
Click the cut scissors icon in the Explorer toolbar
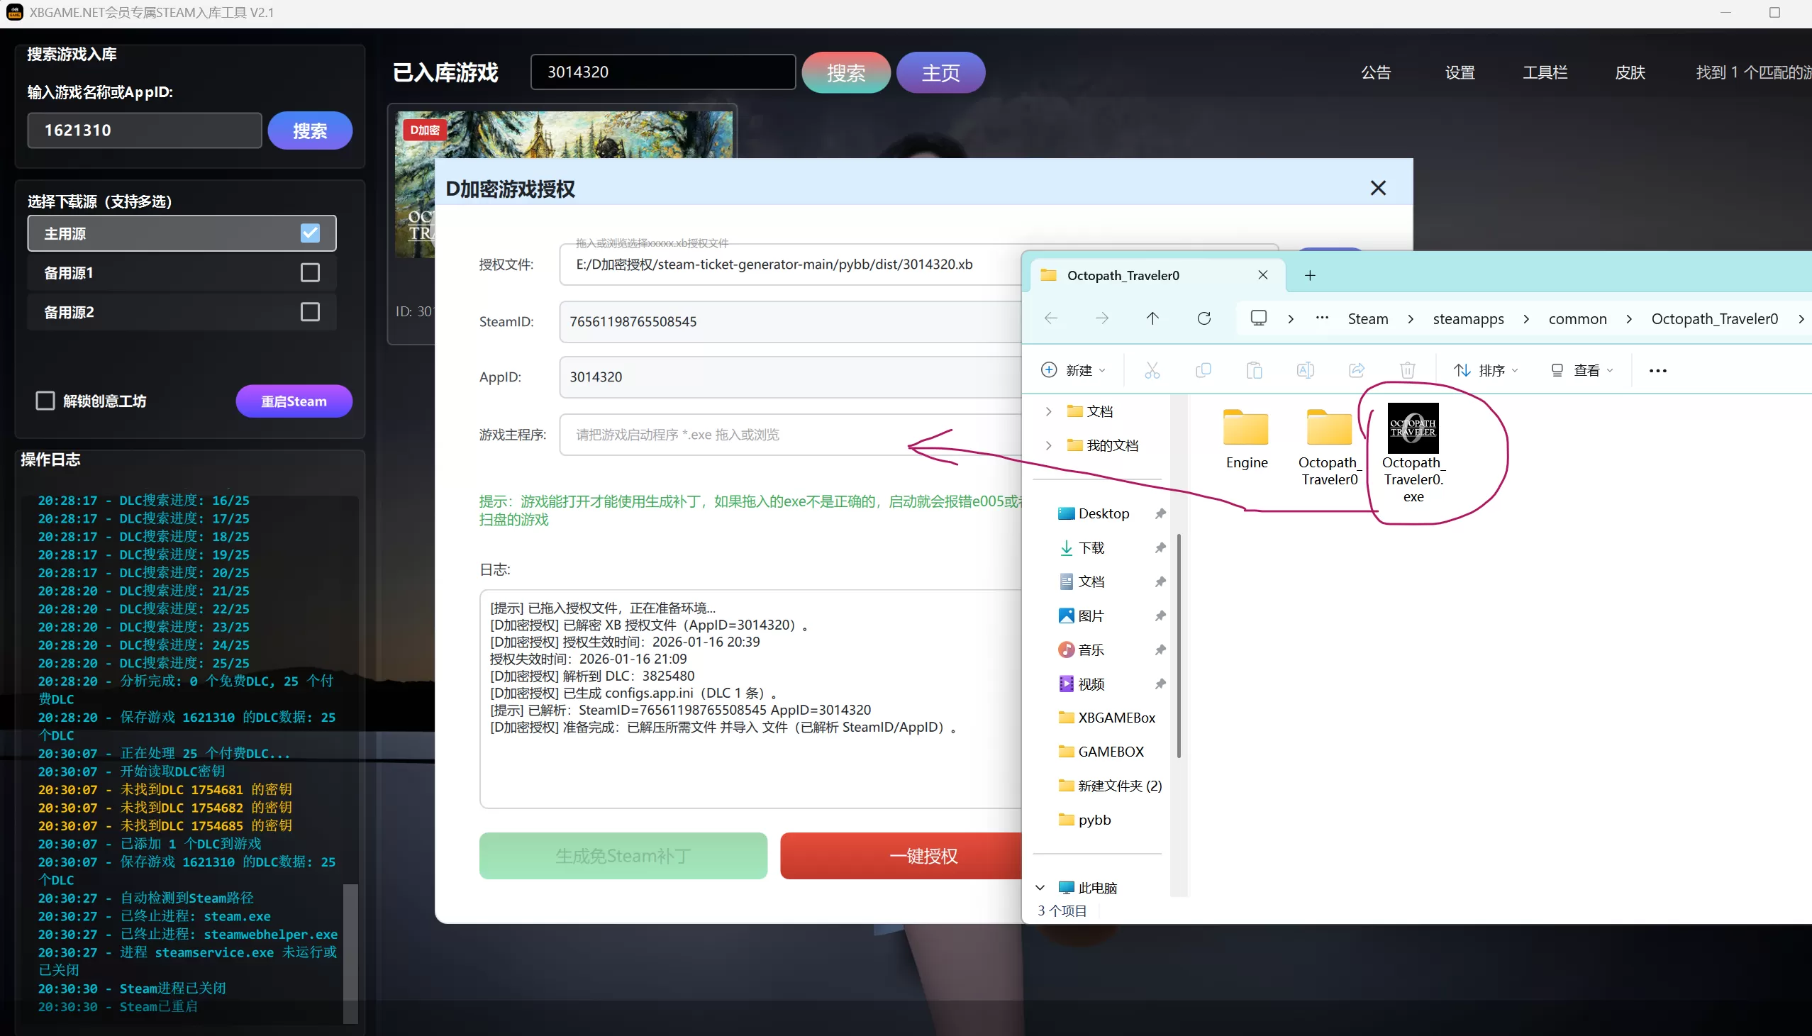pos(1152,370)
